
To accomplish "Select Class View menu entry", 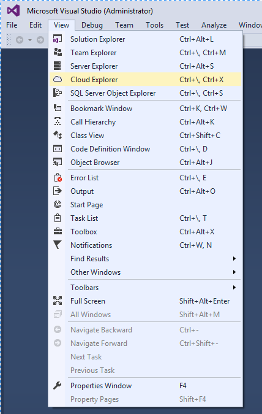I will (x=146, y=135).
